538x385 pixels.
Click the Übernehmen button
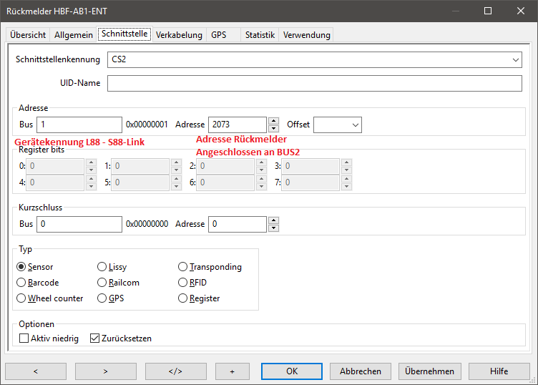pos(429,371)
